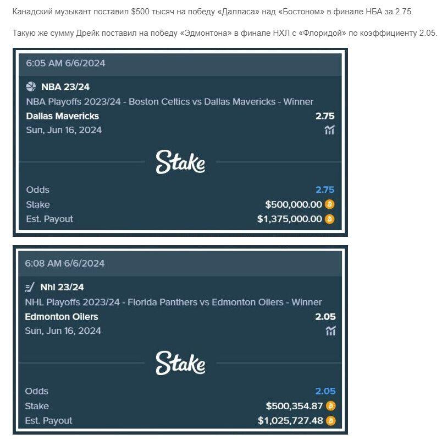442x439 pixels.
Task: Click the Bitcoin icon next to $500,000.00
Action: (329, 204)
